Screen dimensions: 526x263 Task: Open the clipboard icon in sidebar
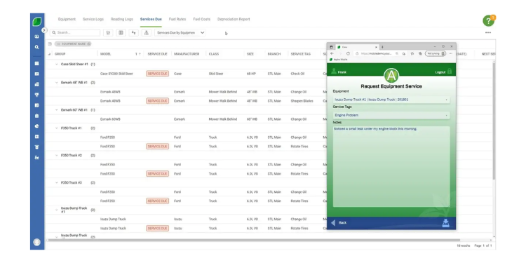click(37, 116)
